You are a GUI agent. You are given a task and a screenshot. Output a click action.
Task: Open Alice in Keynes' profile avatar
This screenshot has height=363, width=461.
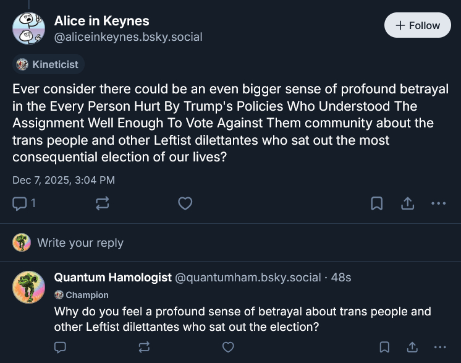click(28, 28)
